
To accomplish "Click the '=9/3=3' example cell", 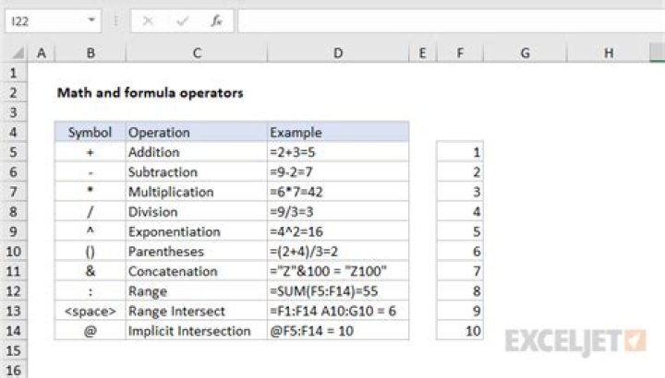I will [x=338, y=212].
